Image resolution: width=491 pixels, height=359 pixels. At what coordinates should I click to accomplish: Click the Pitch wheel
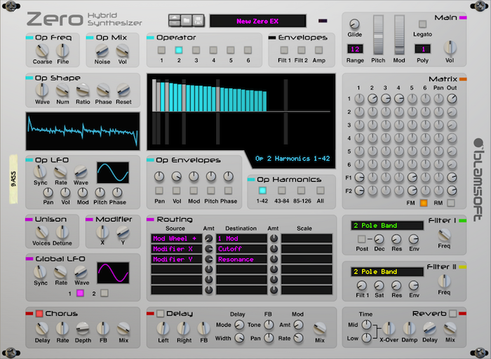pyautogui.click(x=378, y=35)
